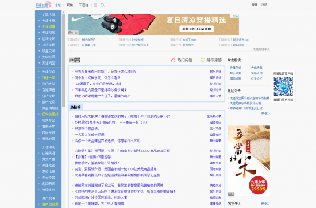Expand the 区域论坛 sidebar section

pyautogui.click(x=39, y=38)
